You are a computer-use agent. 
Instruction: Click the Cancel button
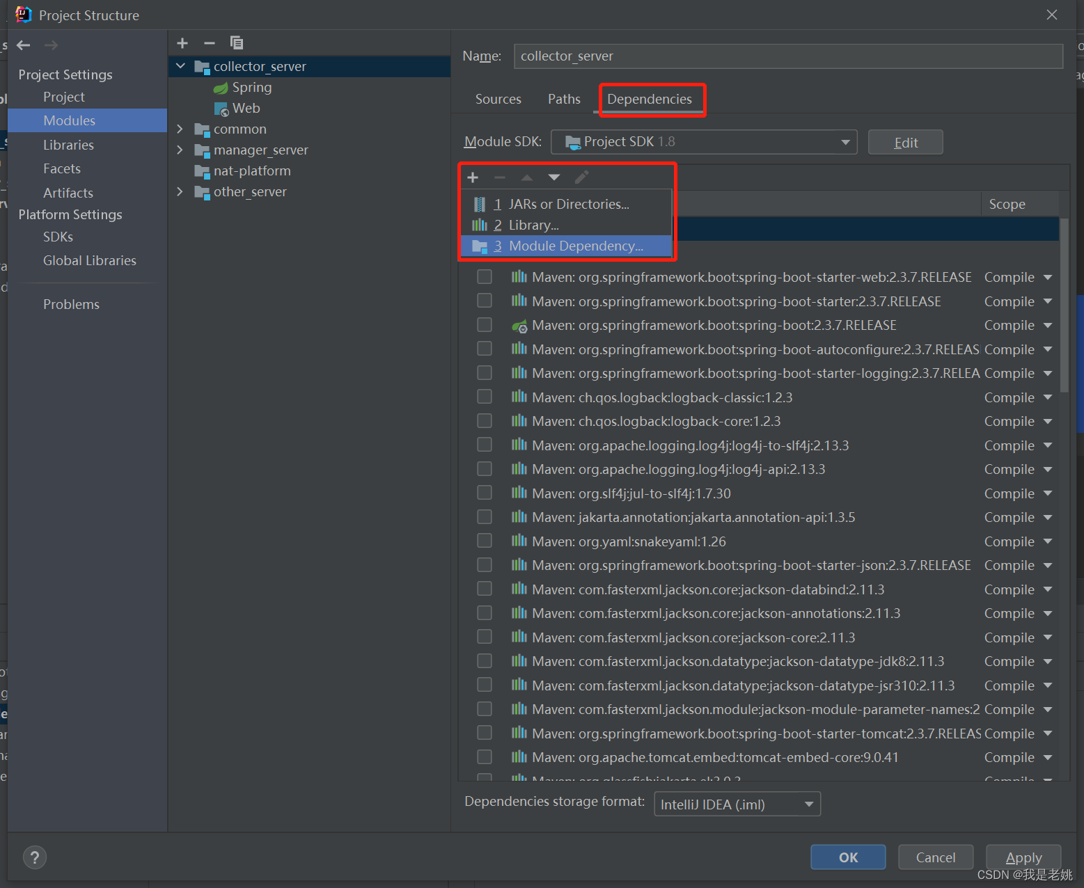tap(936, 857)
